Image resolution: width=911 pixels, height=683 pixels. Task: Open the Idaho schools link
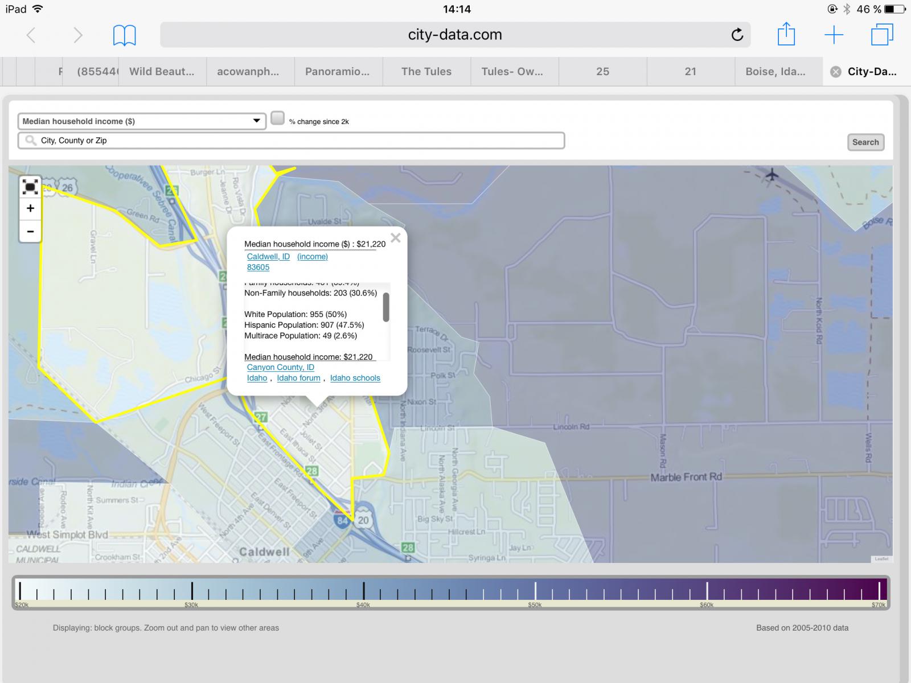pos(355,378)
